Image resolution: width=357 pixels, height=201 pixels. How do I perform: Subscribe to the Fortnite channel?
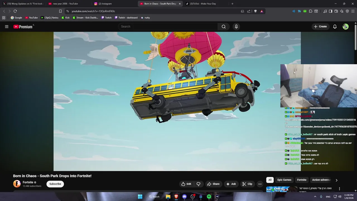55,184
